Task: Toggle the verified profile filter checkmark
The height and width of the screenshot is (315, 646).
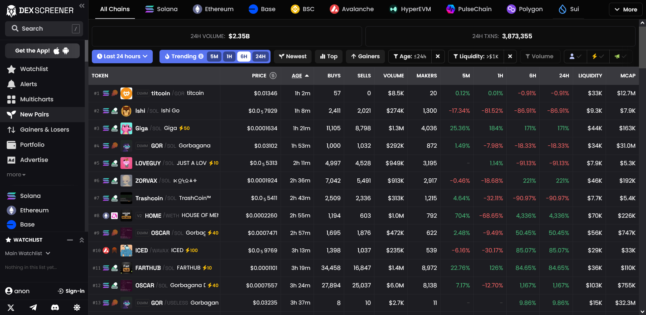Action: tap(575, 56)
